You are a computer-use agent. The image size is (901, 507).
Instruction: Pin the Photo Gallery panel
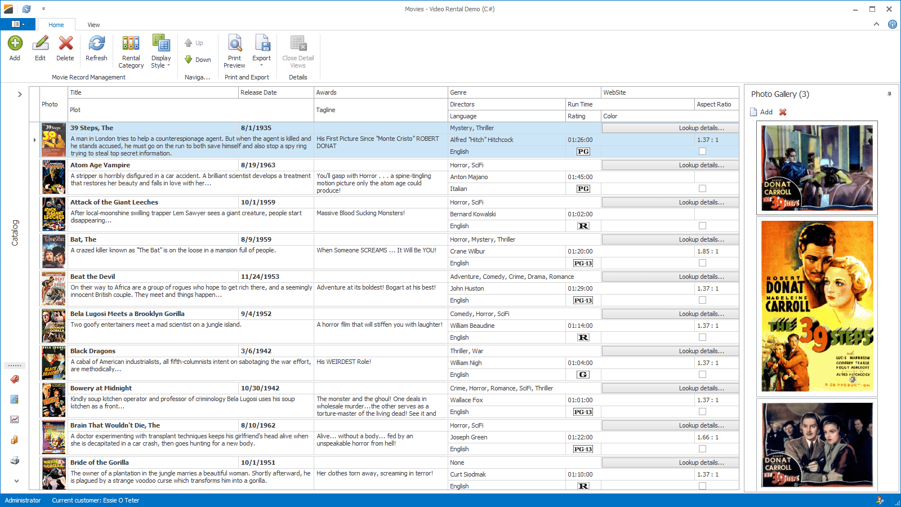[889, 94]
